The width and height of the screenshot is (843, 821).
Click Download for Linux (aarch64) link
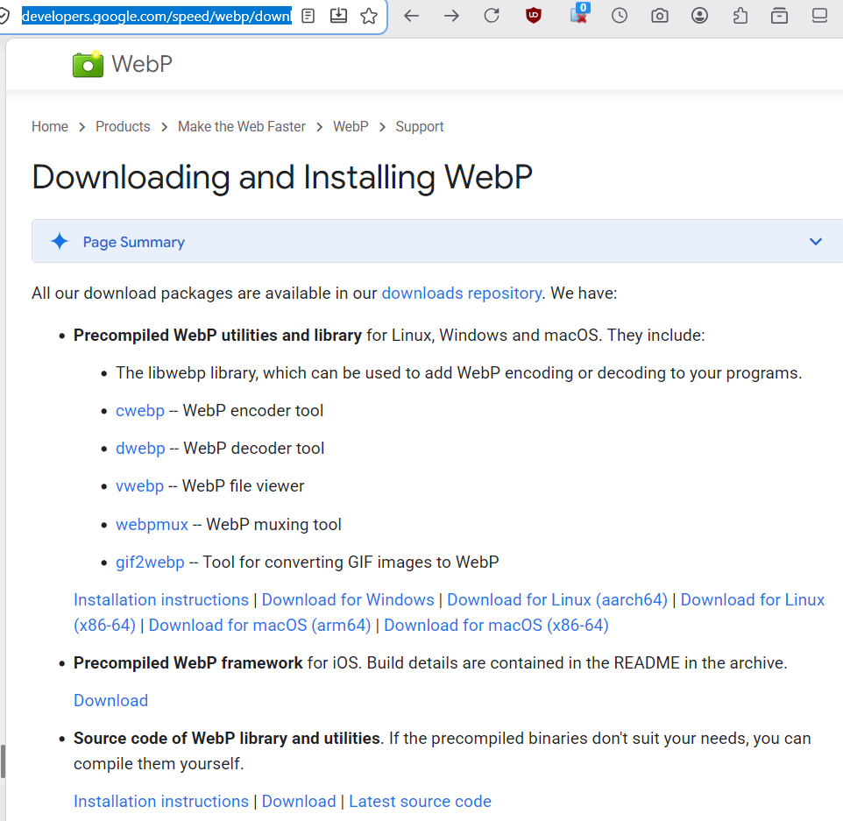pos(557,599)
